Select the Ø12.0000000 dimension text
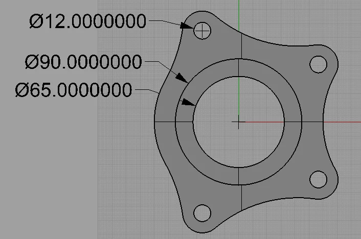The image size is (361, 239). [88, 21]
